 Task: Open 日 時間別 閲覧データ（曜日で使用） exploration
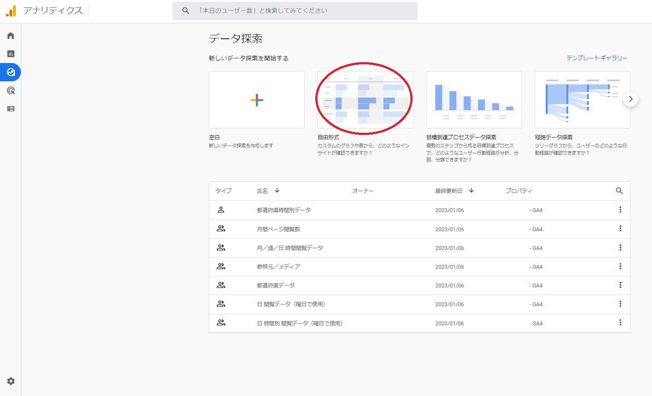(x=300, y=323)
